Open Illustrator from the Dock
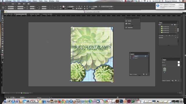 tap(117, 101)
